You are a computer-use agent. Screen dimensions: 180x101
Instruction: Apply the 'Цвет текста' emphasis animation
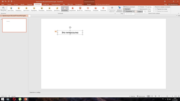click(26, 9)
